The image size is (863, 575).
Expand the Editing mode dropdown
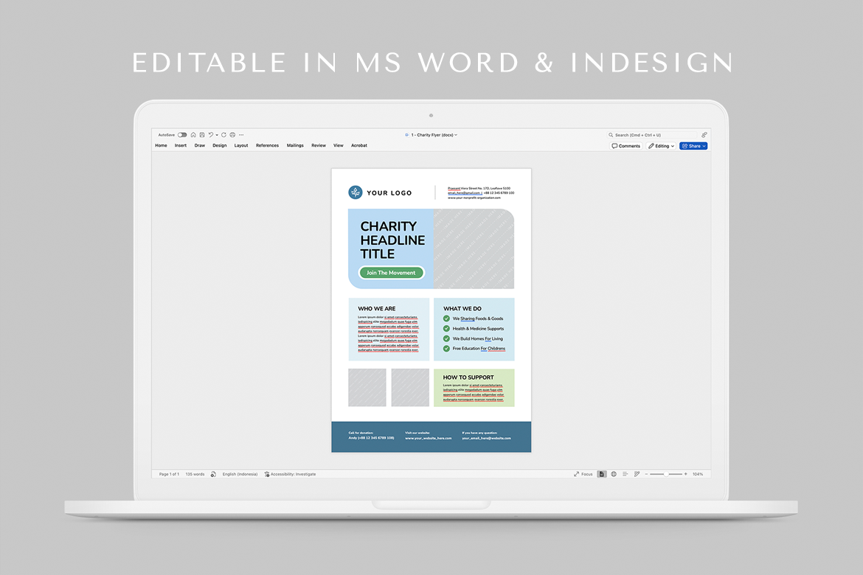661,146
